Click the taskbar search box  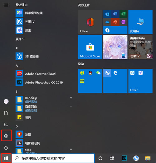53,158
